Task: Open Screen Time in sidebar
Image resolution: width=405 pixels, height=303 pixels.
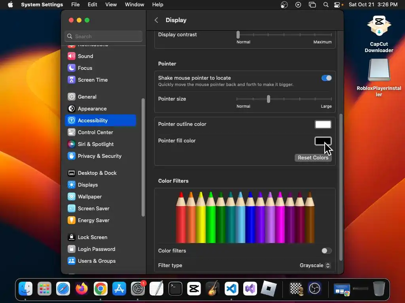Action: (100, 80)
